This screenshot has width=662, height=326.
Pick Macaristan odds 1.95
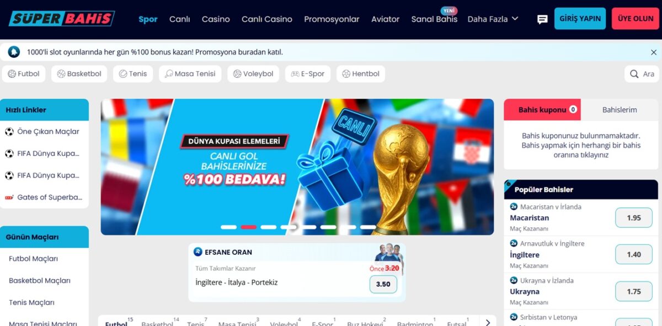(x=634, y=218)
